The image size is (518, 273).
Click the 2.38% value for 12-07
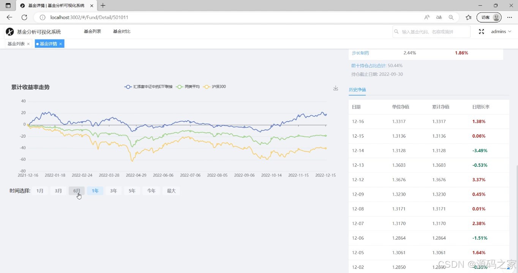(479, 224)
